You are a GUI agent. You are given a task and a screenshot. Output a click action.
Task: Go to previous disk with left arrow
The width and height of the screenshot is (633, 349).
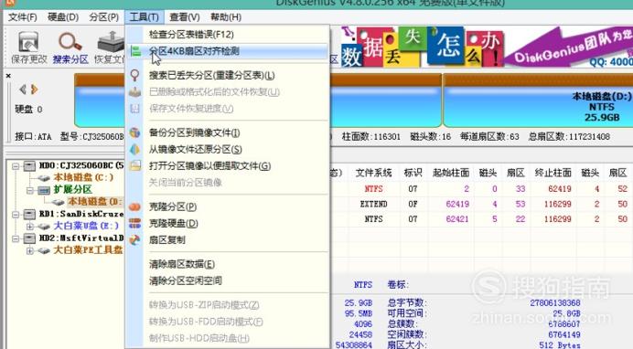click(23, 89)
